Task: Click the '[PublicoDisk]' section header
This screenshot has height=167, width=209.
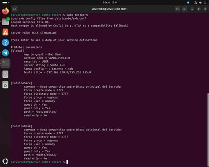Action: [x=22, y=126]
